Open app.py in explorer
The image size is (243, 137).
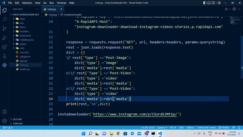[25, 61]
